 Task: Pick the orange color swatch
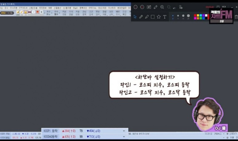pyautogui.click(x=198, y=18)
